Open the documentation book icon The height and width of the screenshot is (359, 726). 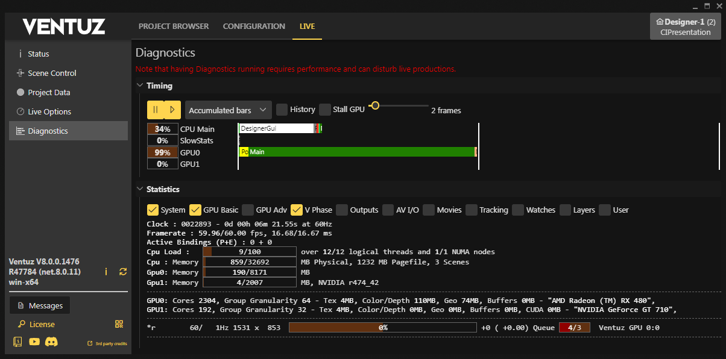click(17, 342)
